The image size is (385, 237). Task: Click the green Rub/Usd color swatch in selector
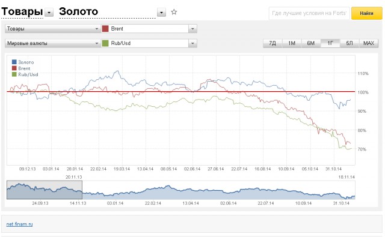pos(105,43)
